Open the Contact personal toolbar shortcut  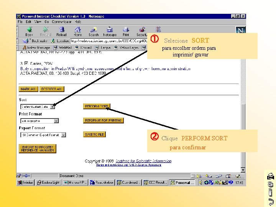[84, 48]
